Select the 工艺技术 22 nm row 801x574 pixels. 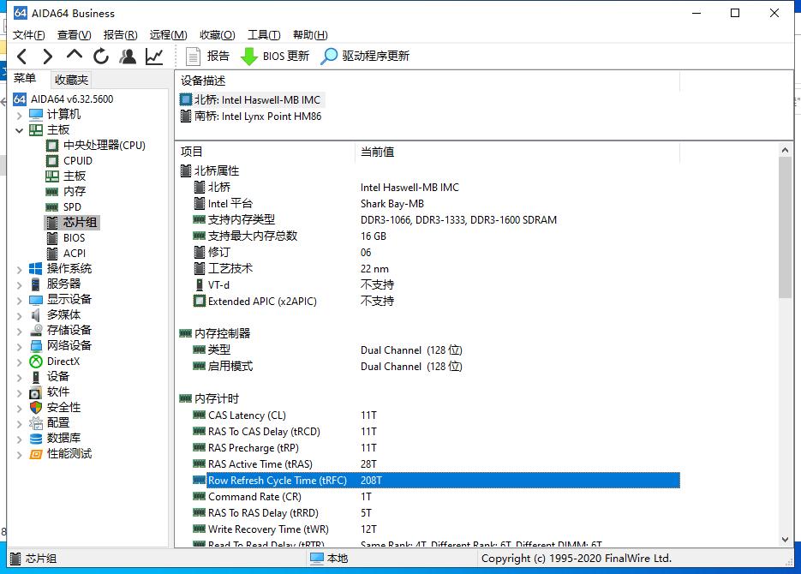pyautogui.click(x=429, y=269)
